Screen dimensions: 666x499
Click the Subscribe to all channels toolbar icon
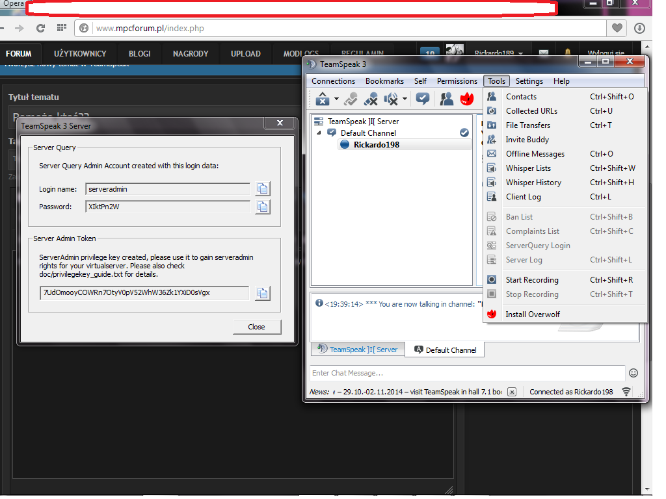coord(423,99)
